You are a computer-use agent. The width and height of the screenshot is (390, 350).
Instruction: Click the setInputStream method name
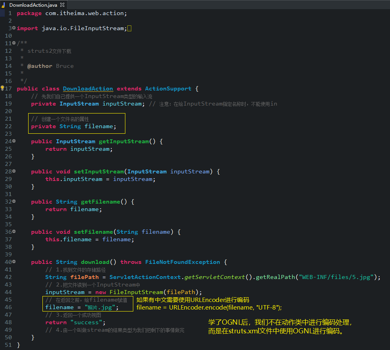point(99,172)
